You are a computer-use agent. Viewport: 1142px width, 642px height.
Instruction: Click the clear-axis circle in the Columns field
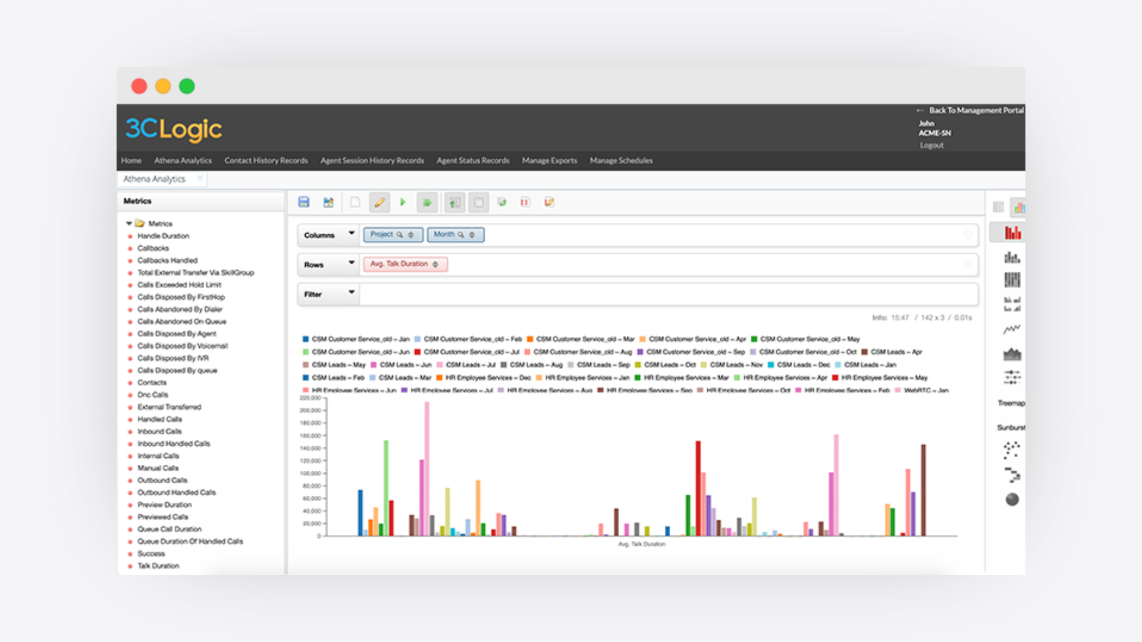click(968, 235)
